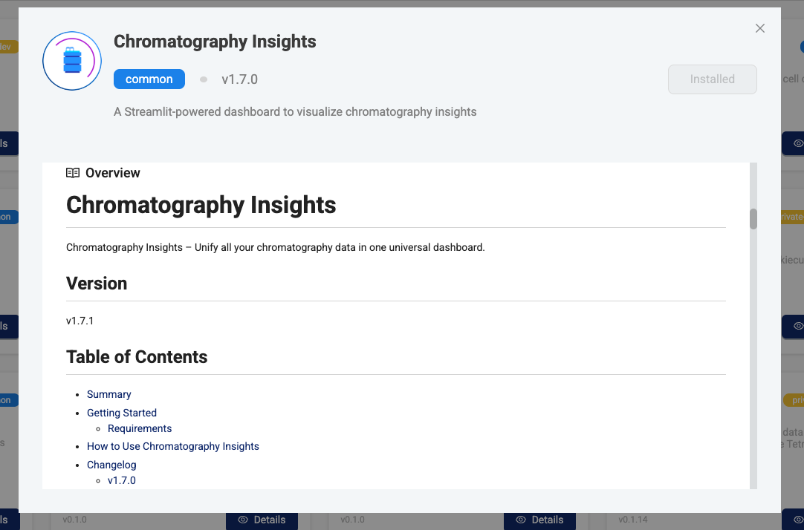Click the v1.7.0 version text in the header
The width and height of the screenshot is (804, 530).
coord(239,79)
